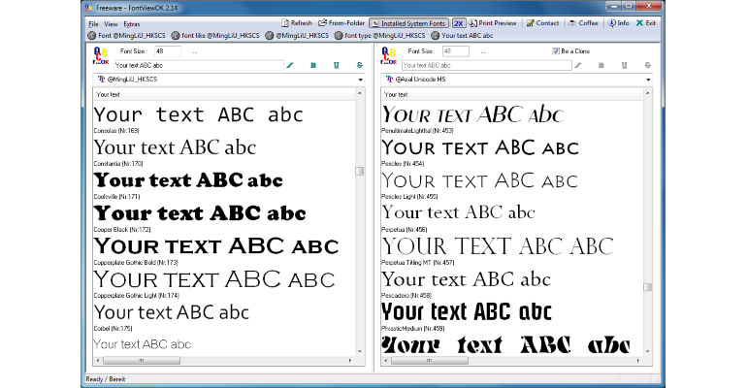This screenshot has height=388, width=747.
Task: Toggle underline in left pane
Action: [x=337, y=65]
